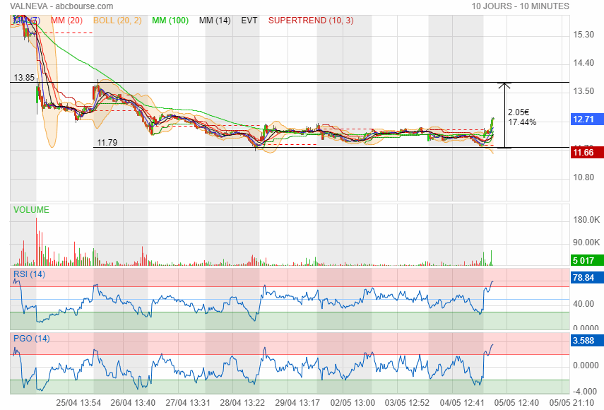Image resolution: width=604 pixels, height=410 pixels.
Task: Click the "MM (7)" blue legend label
Action: (26, 20)
